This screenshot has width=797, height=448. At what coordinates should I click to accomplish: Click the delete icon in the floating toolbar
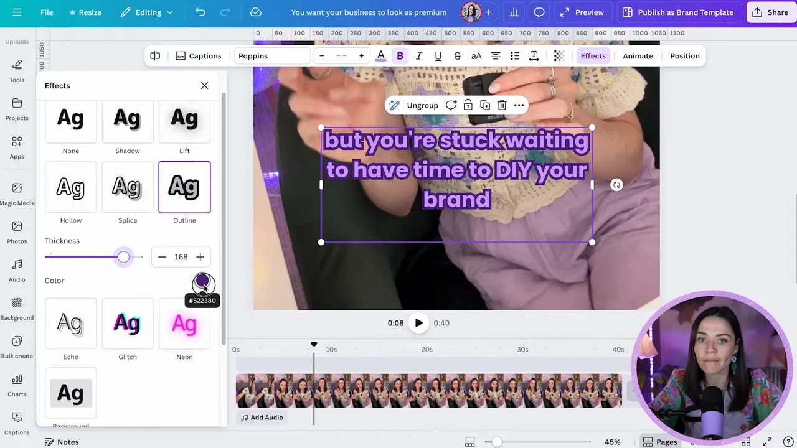(502, 105)
